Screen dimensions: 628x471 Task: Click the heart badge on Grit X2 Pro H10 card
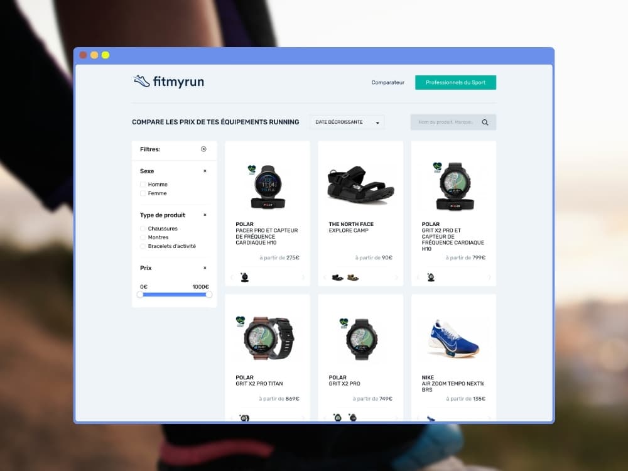(x=437, y=167)
